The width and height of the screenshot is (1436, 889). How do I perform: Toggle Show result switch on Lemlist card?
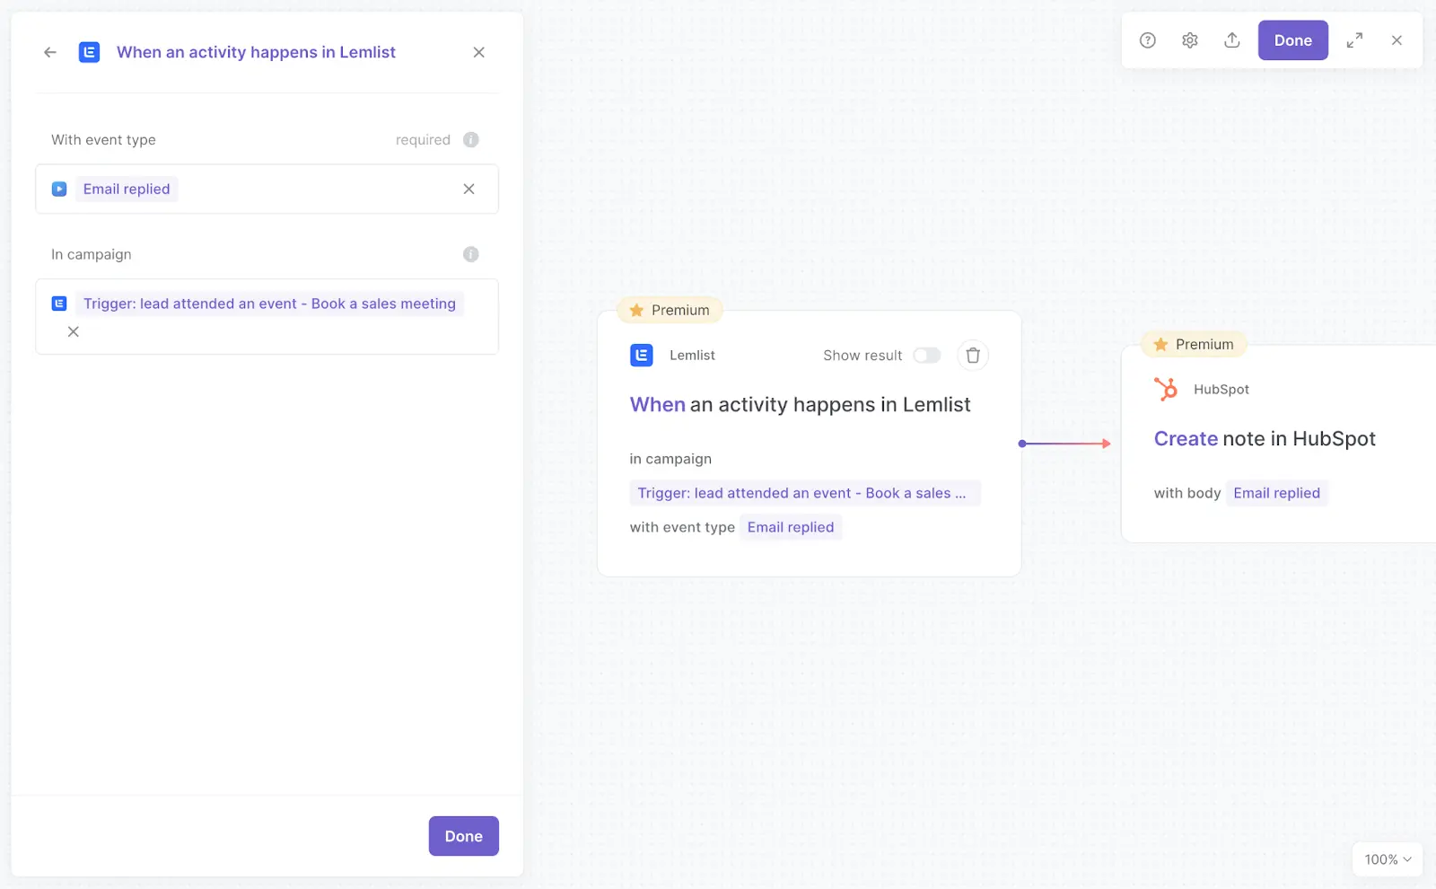(x=927, y=356)
